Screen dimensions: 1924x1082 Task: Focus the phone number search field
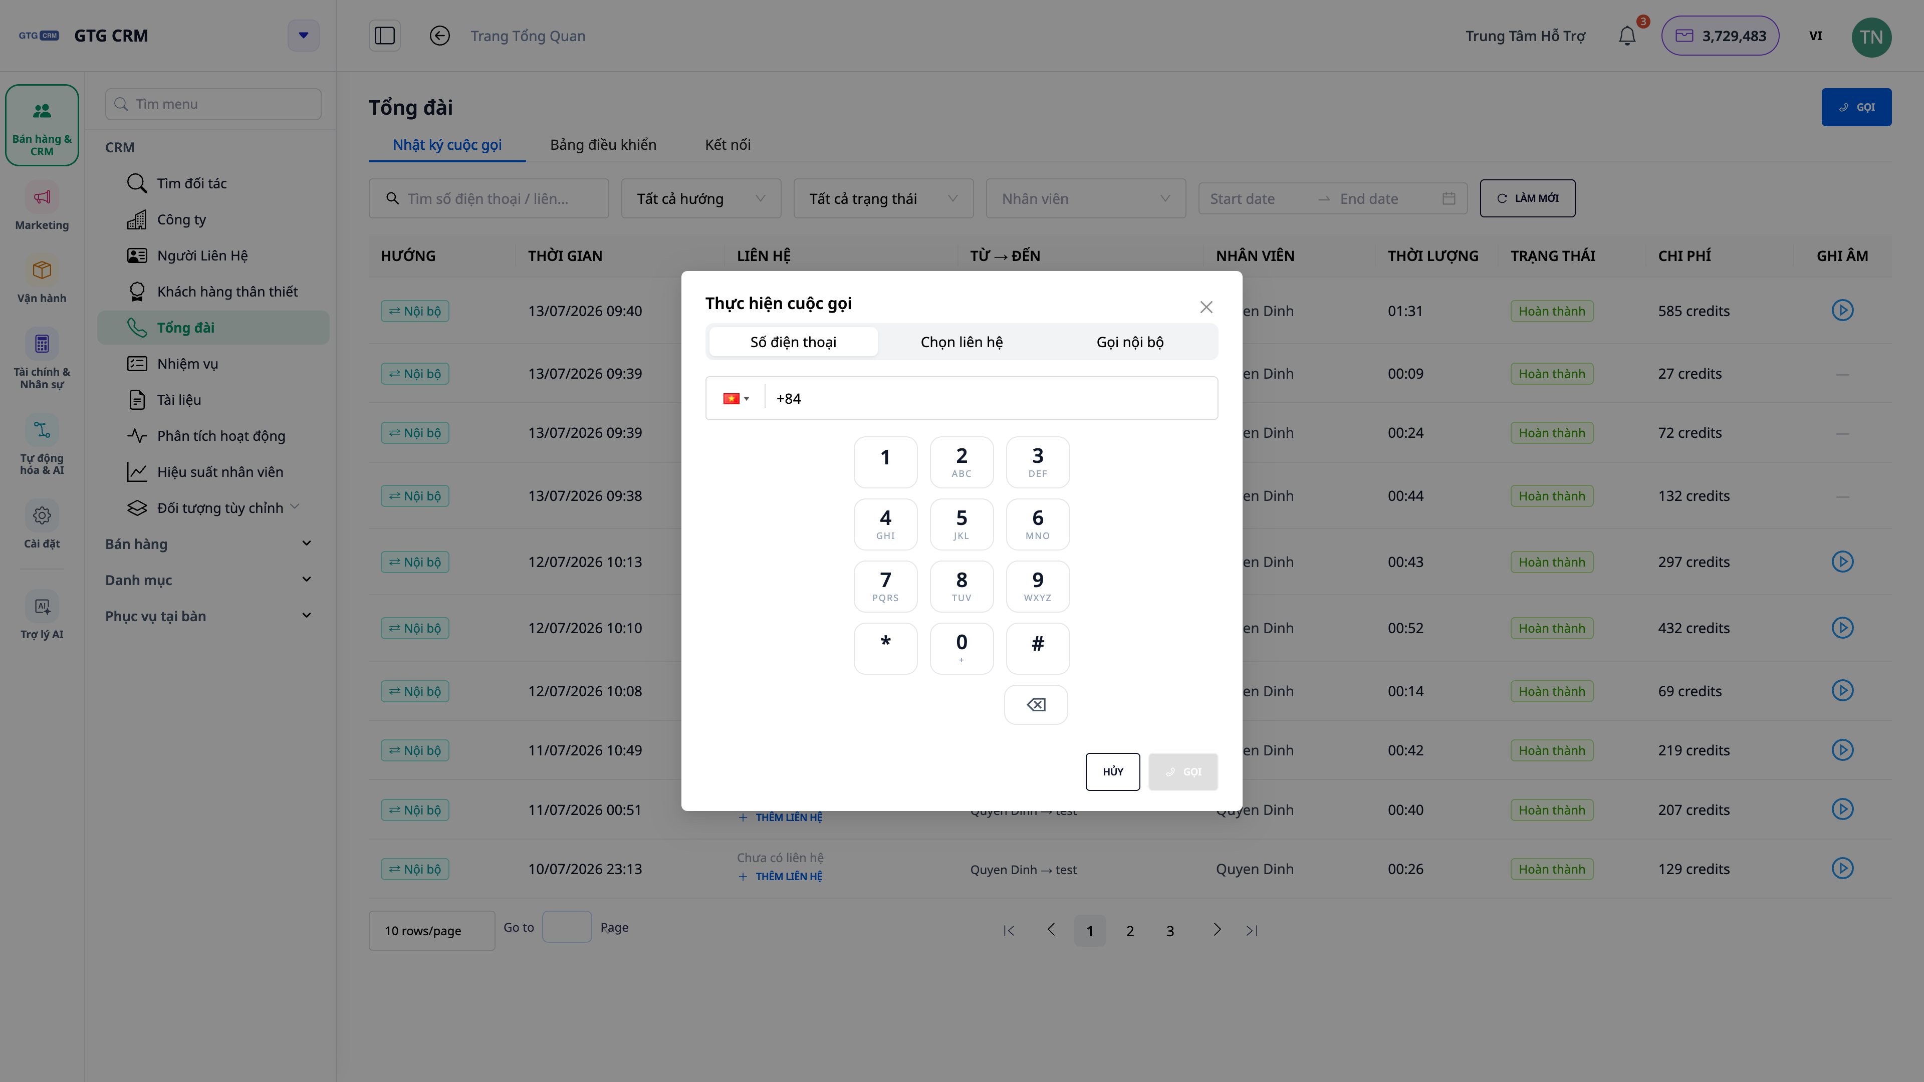(489, 199)
